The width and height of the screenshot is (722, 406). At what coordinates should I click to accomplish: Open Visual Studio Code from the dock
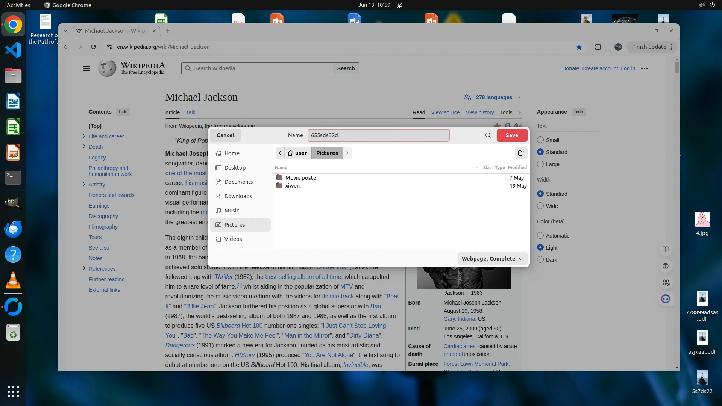[x=13, y=50]
